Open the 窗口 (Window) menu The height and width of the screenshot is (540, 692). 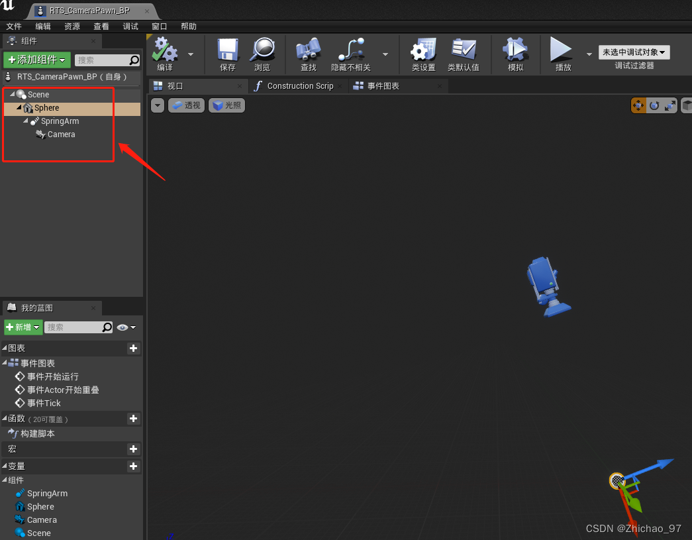[159, 27]
